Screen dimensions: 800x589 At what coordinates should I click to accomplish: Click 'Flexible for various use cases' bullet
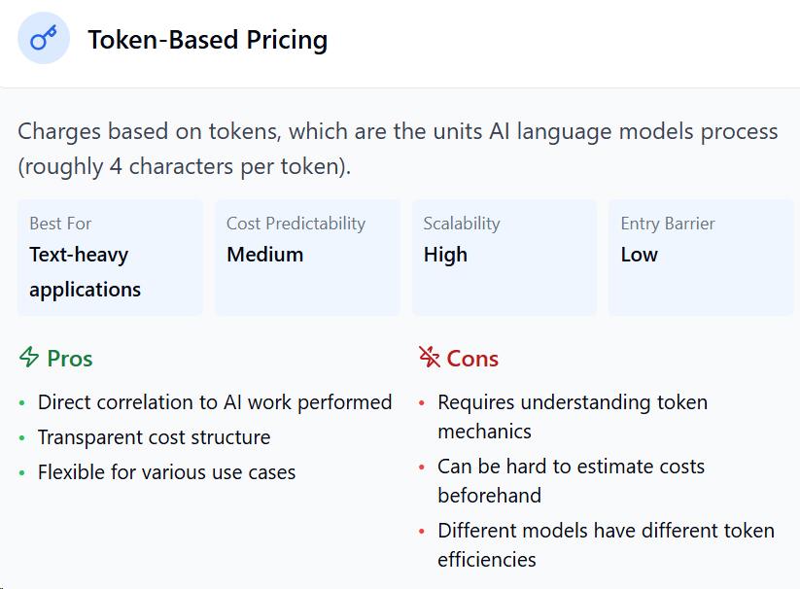[167, 472]
